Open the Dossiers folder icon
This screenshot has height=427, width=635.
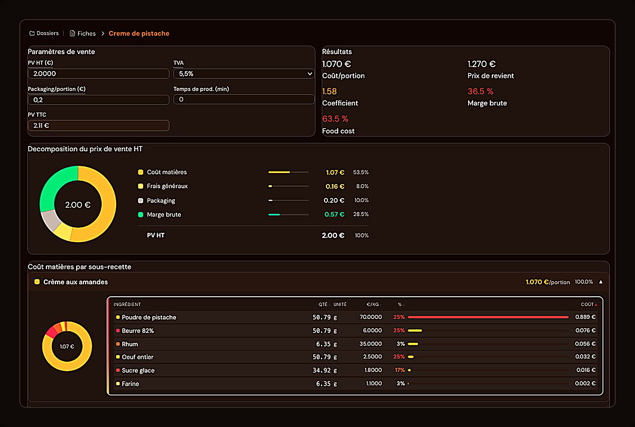tap(32, 33)
